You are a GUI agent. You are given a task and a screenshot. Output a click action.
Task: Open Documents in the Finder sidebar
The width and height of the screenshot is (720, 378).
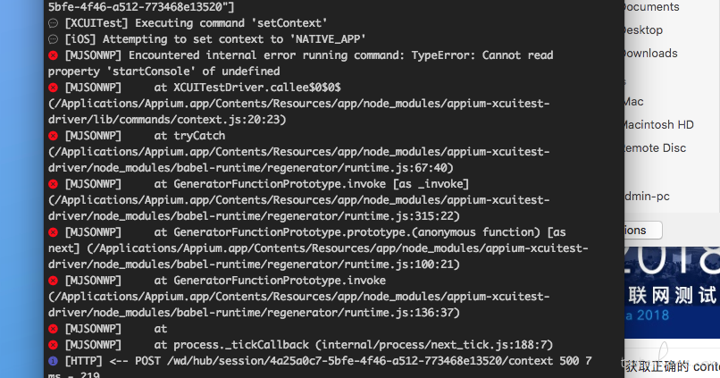point(650,7)
